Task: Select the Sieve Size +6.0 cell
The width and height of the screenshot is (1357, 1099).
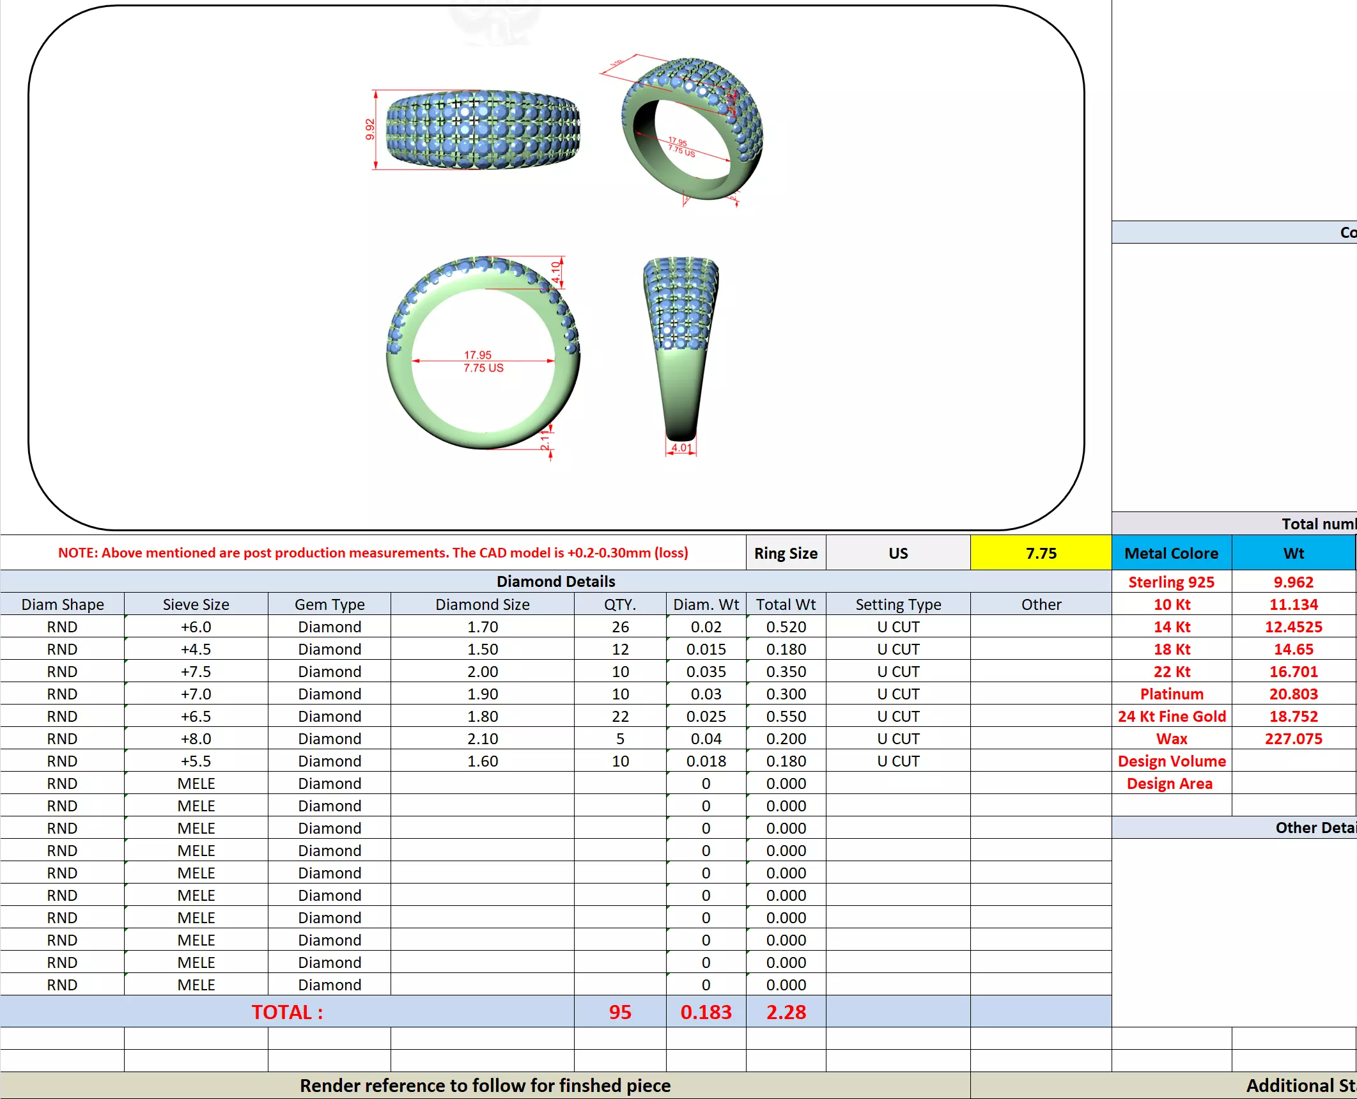Action: point(196,627)
